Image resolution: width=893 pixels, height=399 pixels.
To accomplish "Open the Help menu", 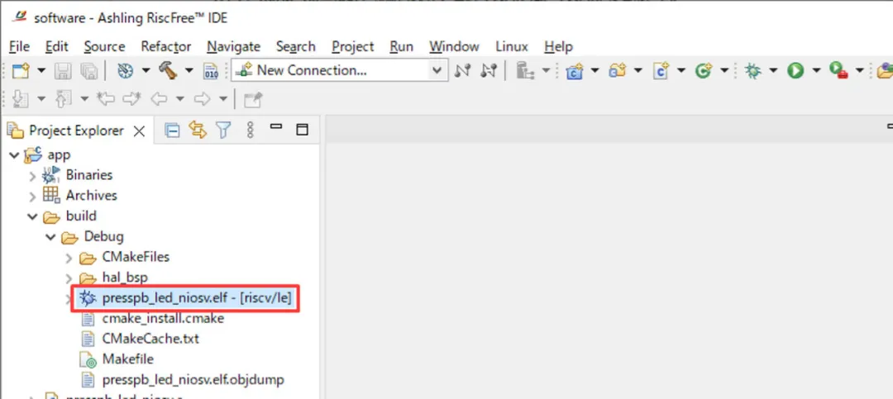I will [558, 46].
